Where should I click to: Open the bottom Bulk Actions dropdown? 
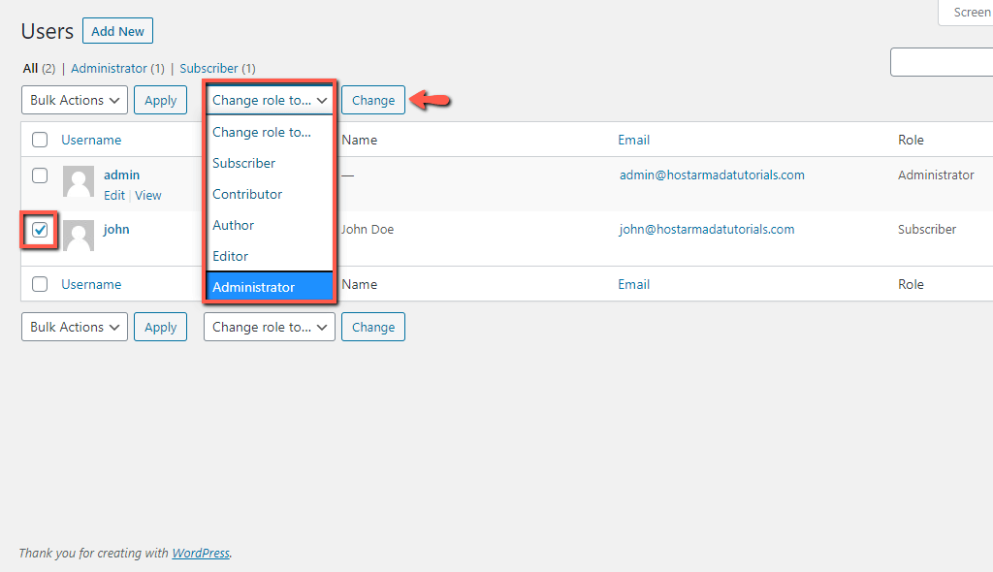point(75,327)
